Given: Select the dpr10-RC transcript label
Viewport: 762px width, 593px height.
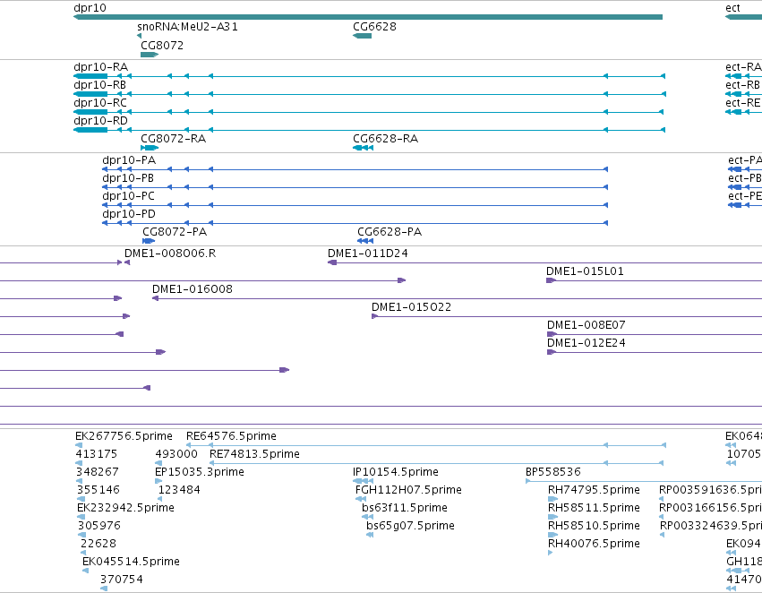Looking at the screenshot, I should 100,103.
